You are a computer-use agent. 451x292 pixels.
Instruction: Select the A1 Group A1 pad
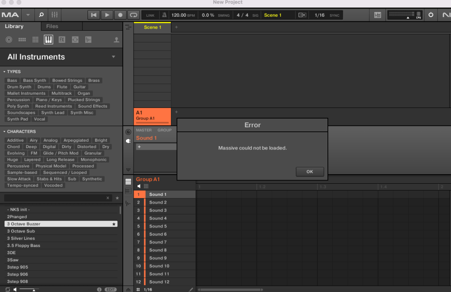152,116
